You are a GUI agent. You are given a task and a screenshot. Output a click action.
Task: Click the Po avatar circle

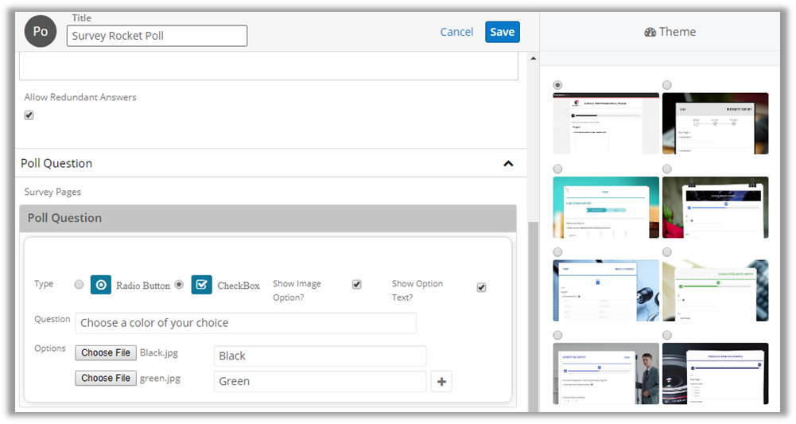(x=41, y=32)
